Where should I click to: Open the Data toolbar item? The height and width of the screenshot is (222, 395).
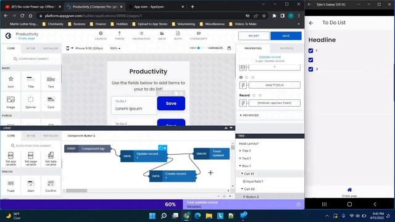click(162, 36)
